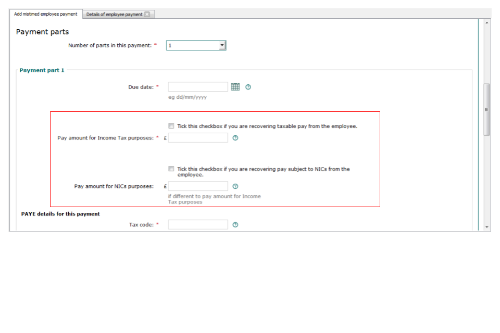The image size is (500, 333).
Task: Click the scrollbar down arrow
Action: pyautogui.click(x=486, y=227)
